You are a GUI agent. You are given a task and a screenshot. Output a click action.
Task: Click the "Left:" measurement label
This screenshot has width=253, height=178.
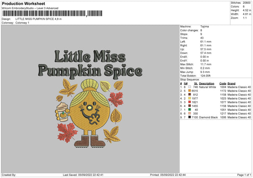click(x=183, y=42)
